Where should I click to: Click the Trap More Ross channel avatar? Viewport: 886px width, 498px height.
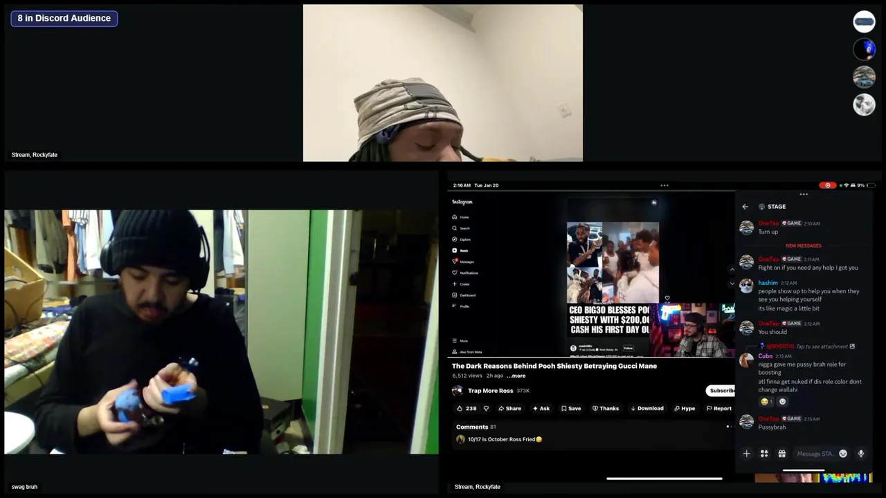tap(458, 391)
